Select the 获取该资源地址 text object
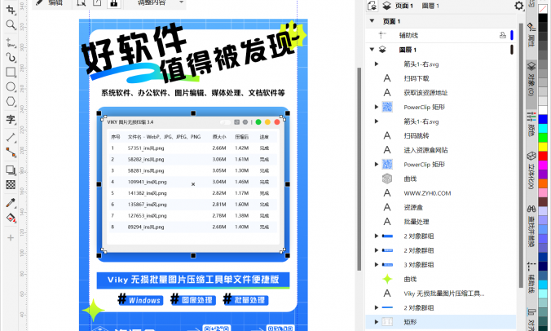This screenshot has width=551, height=331. tap(425, 93)
